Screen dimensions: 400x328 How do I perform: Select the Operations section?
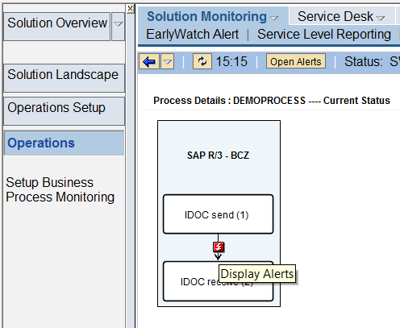click(64, 143)
